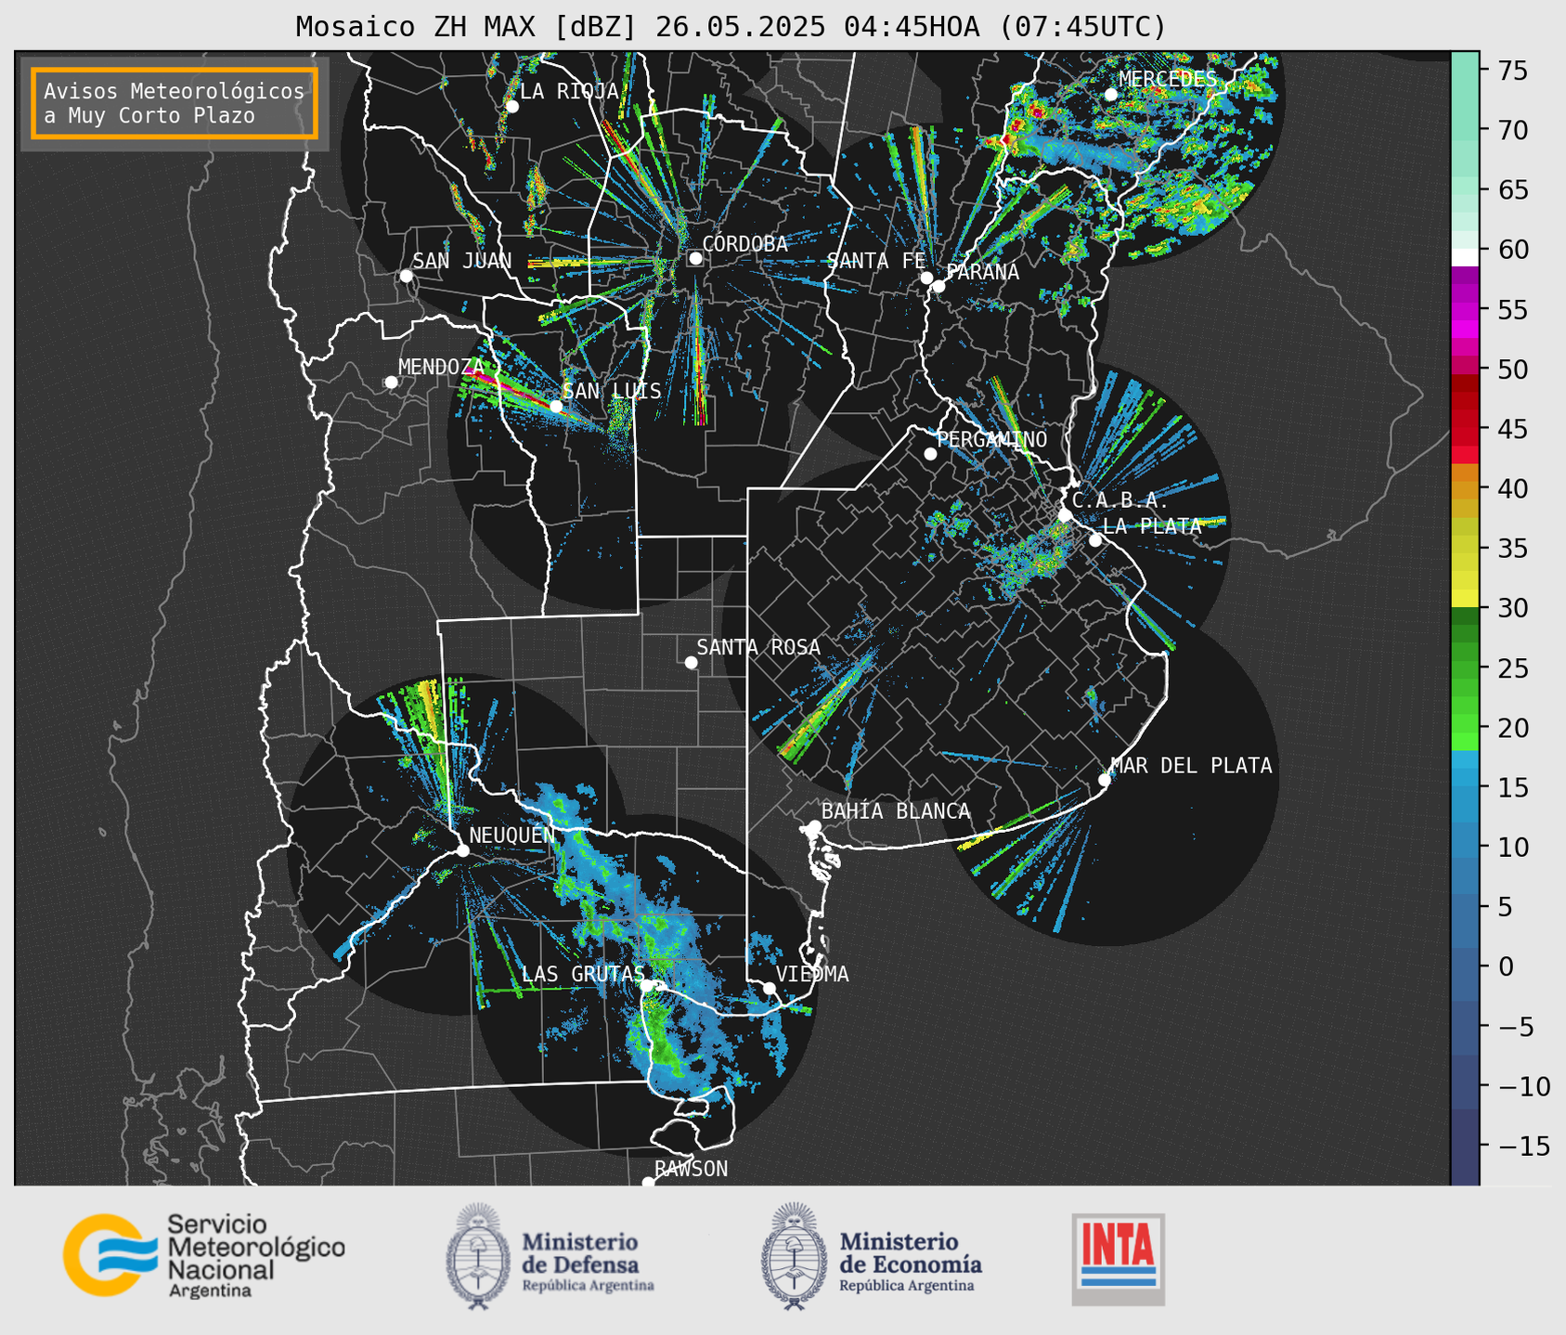Click the BAHÍA BLANCA label
This screenshot has height=1335, width=1566.
[x=895, y=811]
